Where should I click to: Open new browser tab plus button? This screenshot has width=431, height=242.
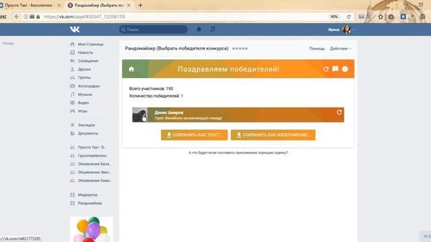point(140,5)
